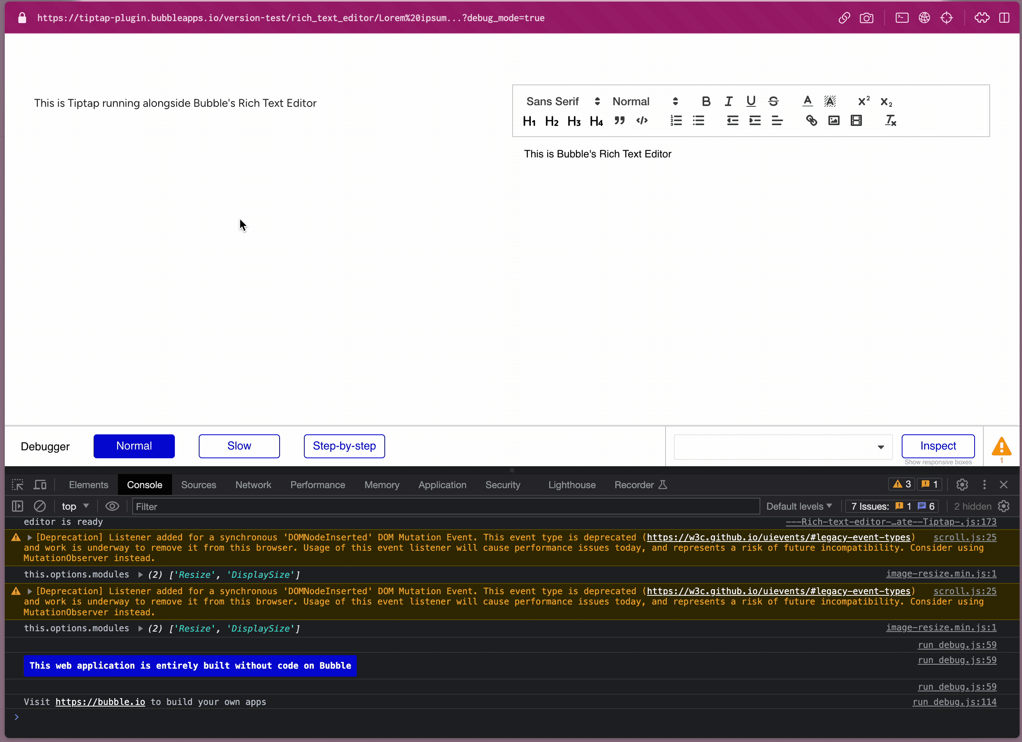Insert an ordered numbered list
Screen dimensions: 1022x742
676,121
